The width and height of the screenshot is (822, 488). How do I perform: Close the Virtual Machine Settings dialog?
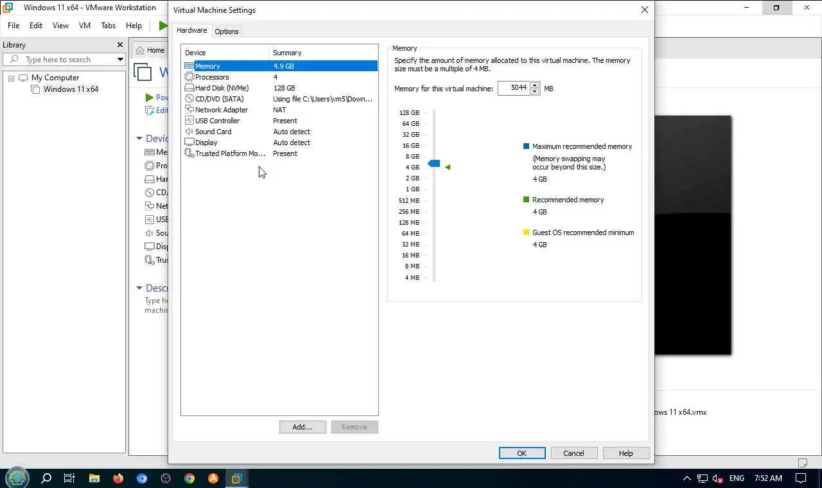click(x=645, y=10)
